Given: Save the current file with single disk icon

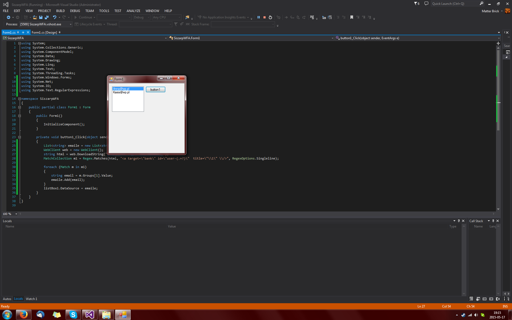Looking at the screenshot, I should 41,17.
